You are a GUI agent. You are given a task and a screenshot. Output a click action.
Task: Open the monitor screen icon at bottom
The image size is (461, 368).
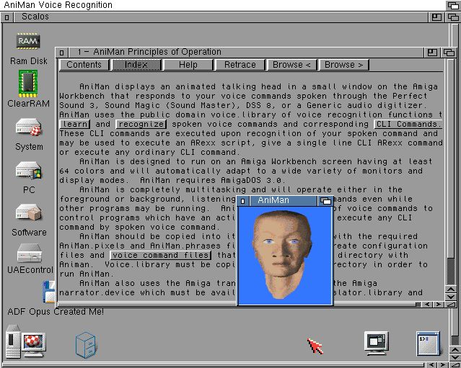click(376, 343)
